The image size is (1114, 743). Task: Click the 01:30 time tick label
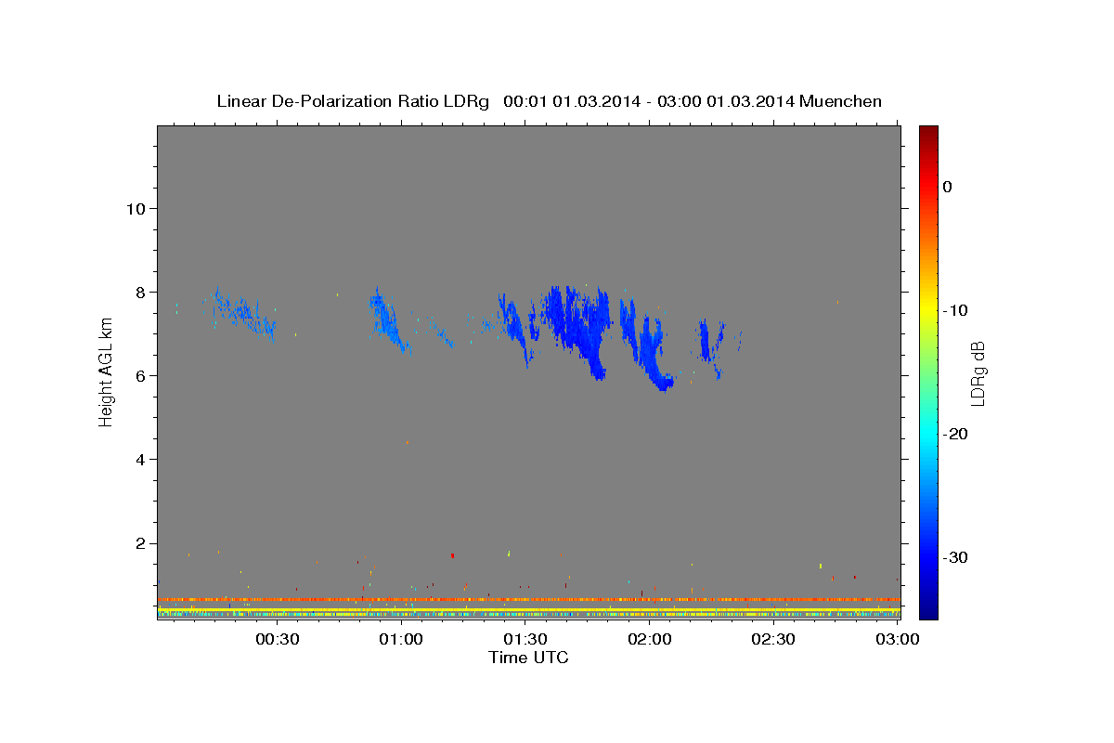525,639
